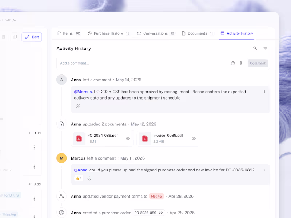Copy link for Invoice_0089.pdf
291x218 pixels.
pyautogui.click(x=194, y=138)
